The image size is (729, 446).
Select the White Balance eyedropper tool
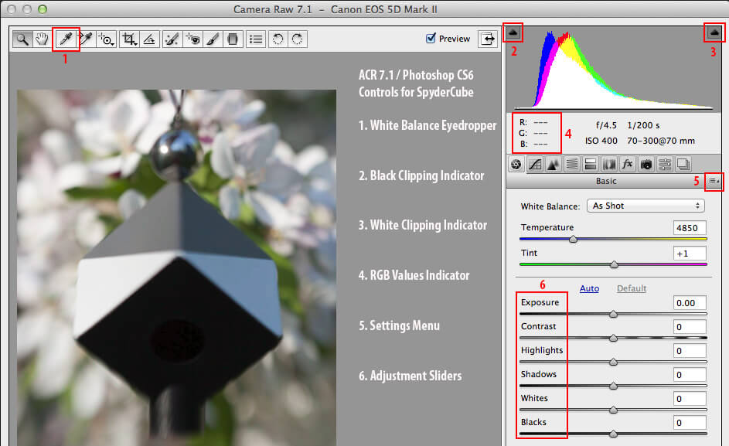(65, 39)
